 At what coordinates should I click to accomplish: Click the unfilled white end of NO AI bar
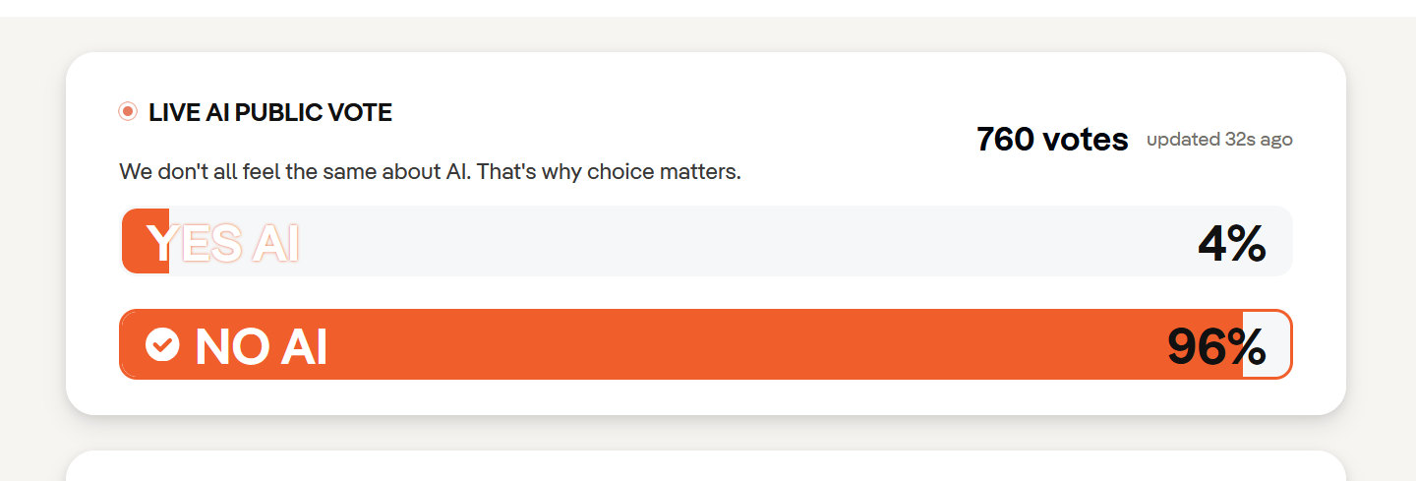click(x=1267, y=344)
